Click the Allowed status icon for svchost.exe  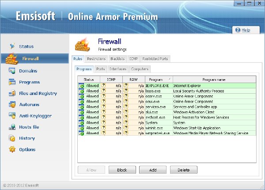[x=81, y=117]
